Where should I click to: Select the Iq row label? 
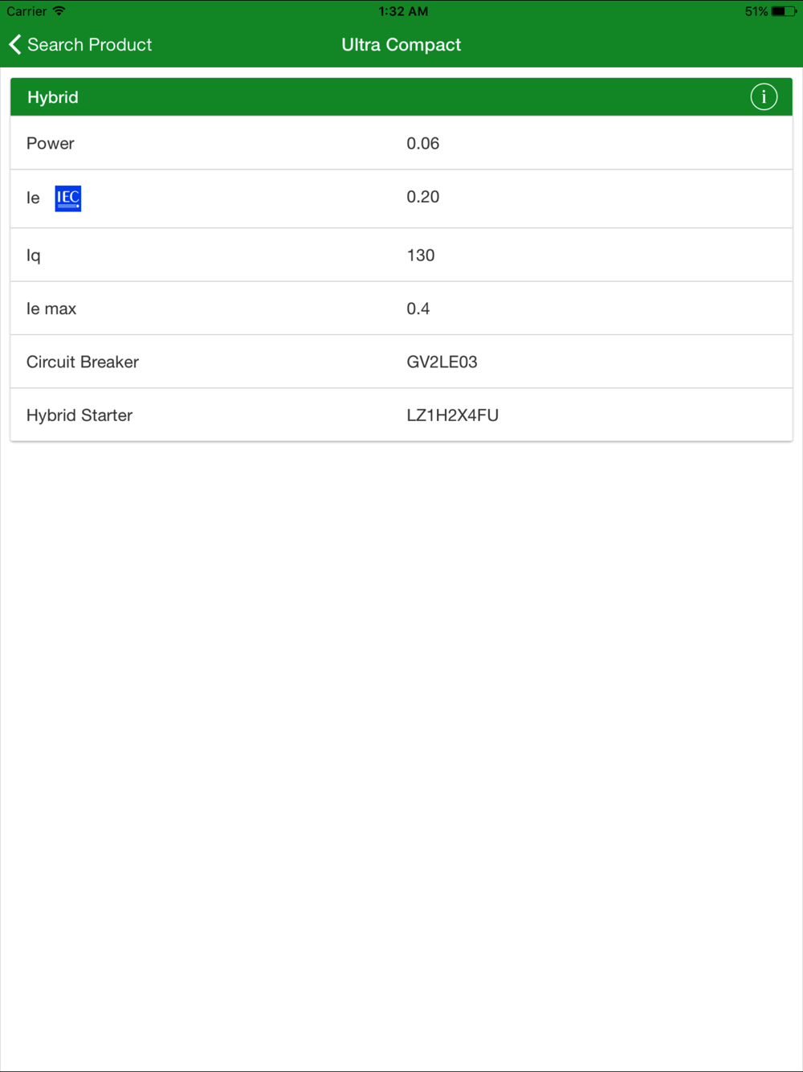click(34, 256)
